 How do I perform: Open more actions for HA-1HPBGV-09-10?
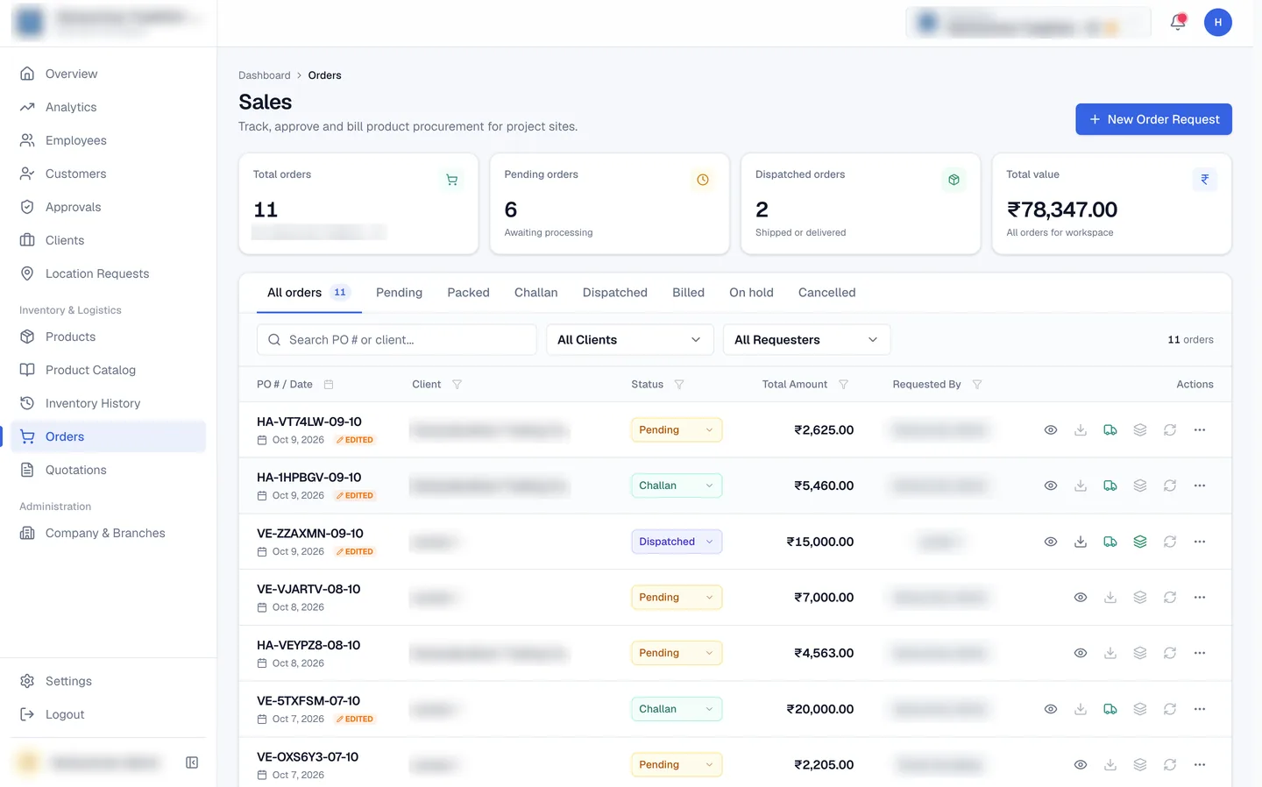click(1200, 486)
